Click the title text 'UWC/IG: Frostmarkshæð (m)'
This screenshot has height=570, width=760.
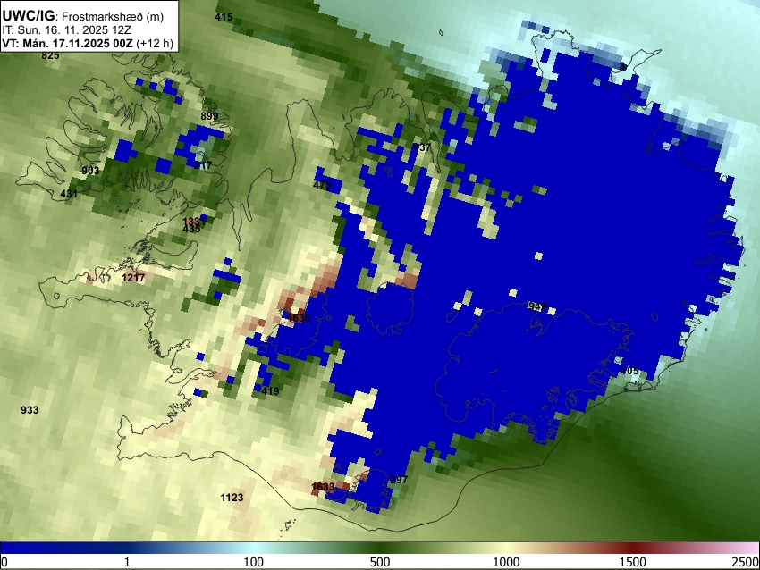[83, 16]
